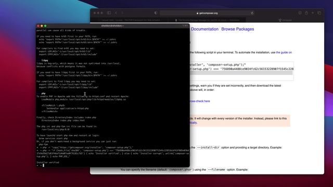Click the --install-dir inline code
The height and width of the screenshot is (187, 333).
coord(208,148)
